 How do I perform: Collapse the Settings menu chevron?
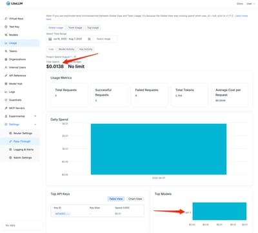point(35,125)
